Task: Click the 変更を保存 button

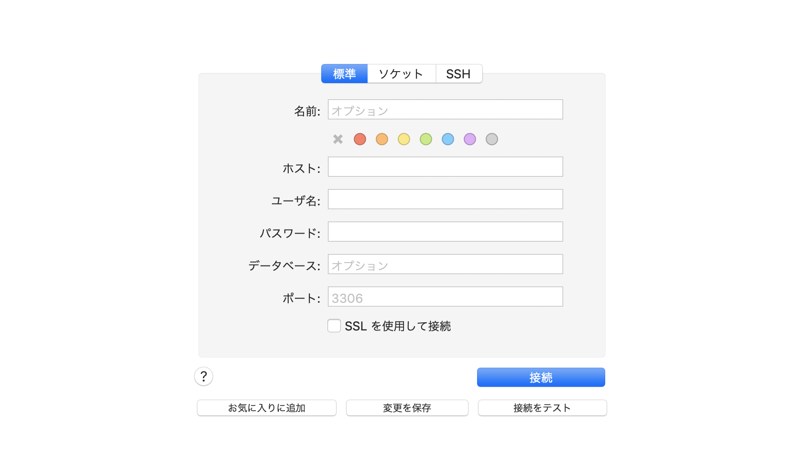Action: point(407,408)
